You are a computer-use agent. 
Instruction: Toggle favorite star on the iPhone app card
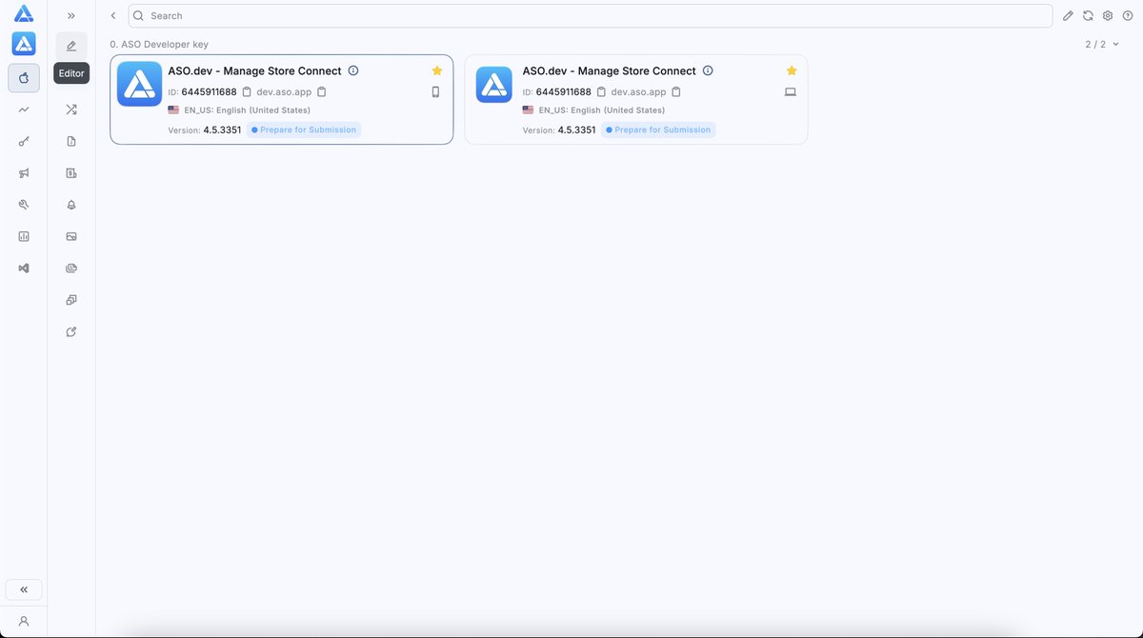[x=437, y=70]
